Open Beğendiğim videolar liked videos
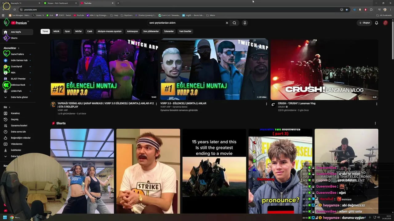Viewport: 394px width, 221px height. (x=17, y=138)
